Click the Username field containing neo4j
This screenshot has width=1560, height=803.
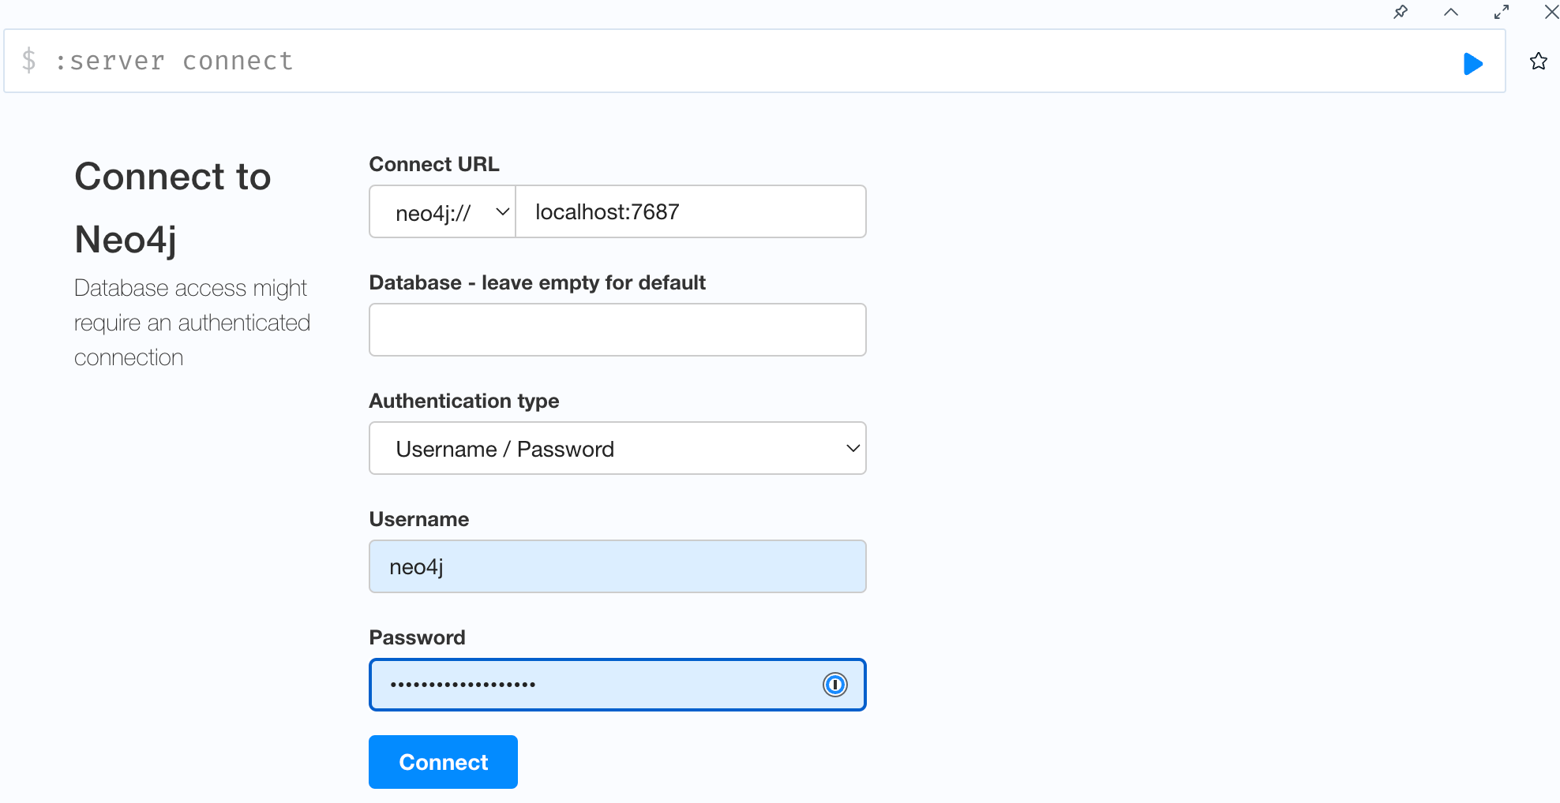[617, 566]
